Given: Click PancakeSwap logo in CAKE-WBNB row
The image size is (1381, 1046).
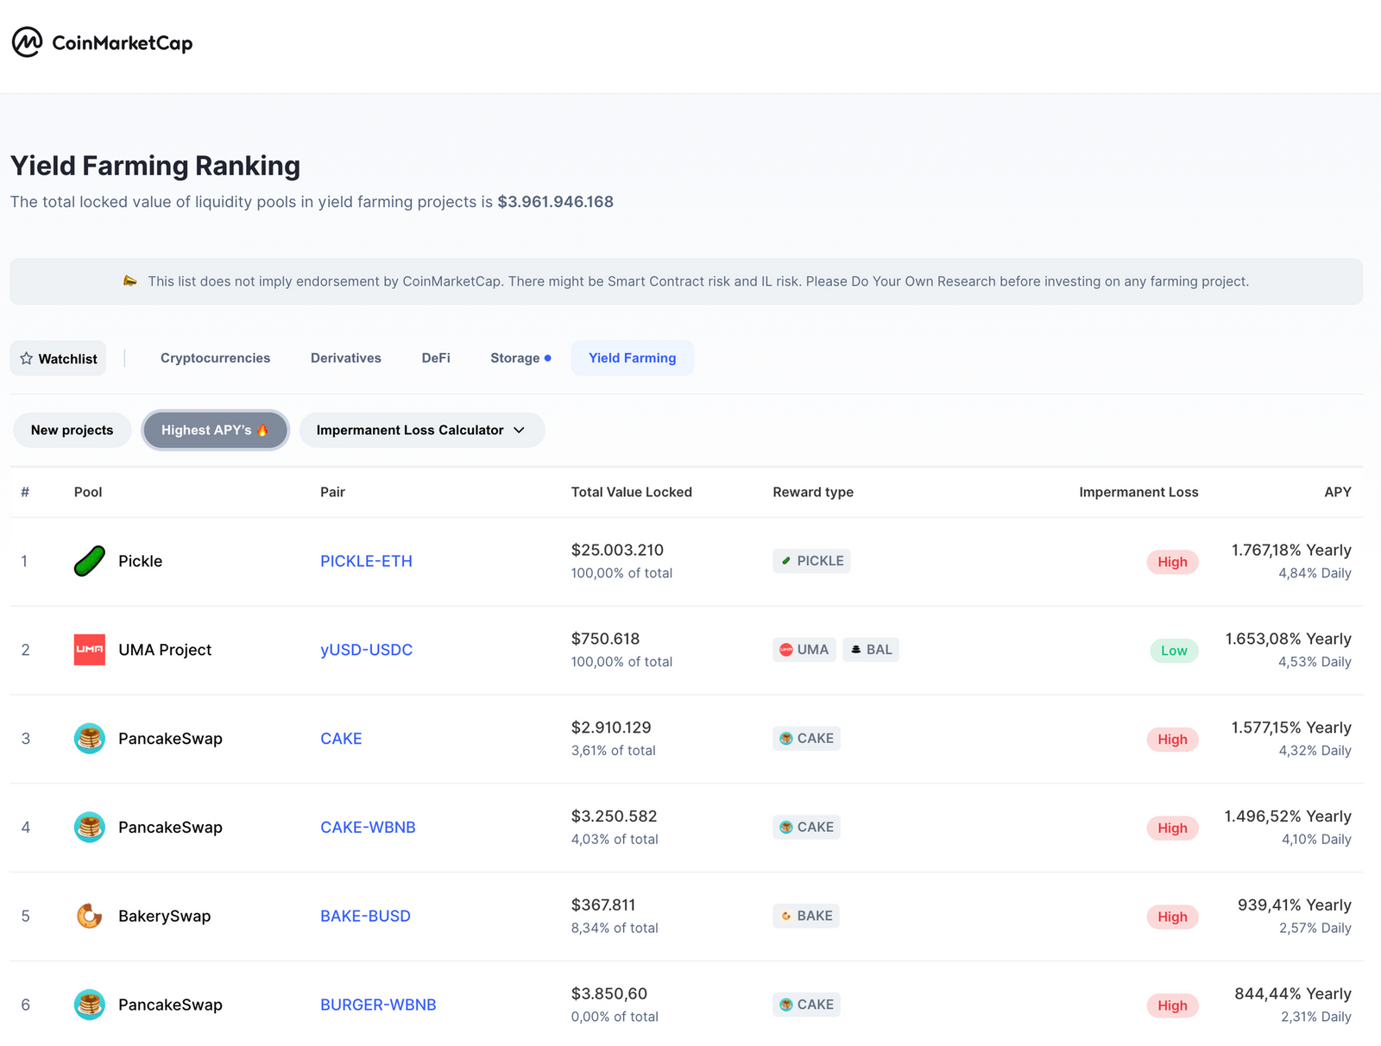Looking at the screenshot, I should tap(90, 828).
